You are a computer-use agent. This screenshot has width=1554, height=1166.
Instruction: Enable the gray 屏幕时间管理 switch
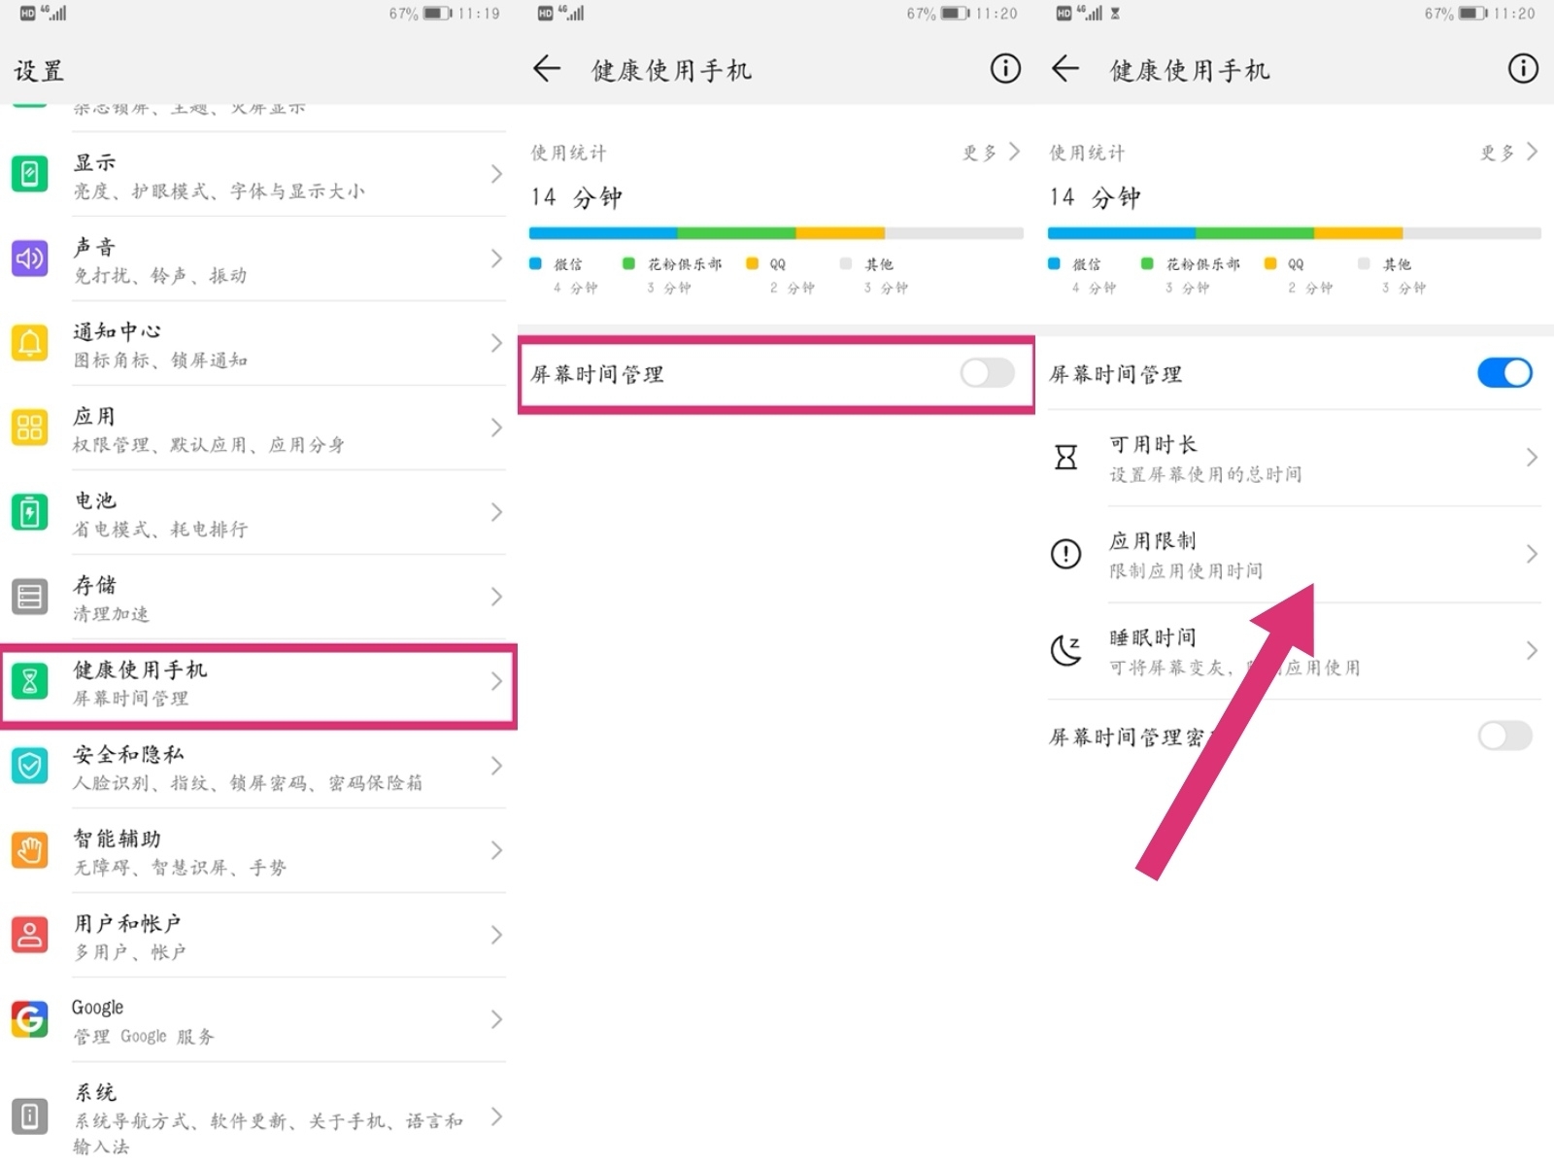click(x=988, y=373)
